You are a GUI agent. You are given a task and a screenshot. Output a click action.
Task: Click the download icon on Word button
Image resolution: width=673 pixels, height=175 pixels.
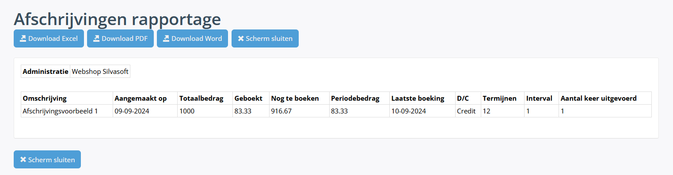(167, 38)
